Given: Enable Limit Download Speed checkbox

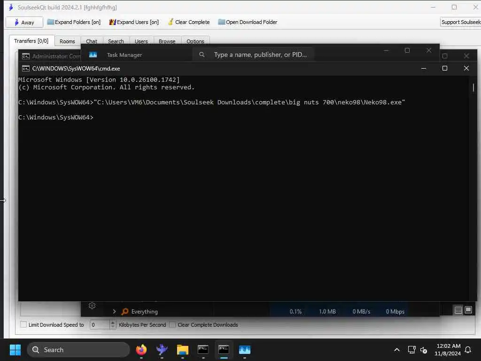Looking at the screenshot, I should (23, 324).
